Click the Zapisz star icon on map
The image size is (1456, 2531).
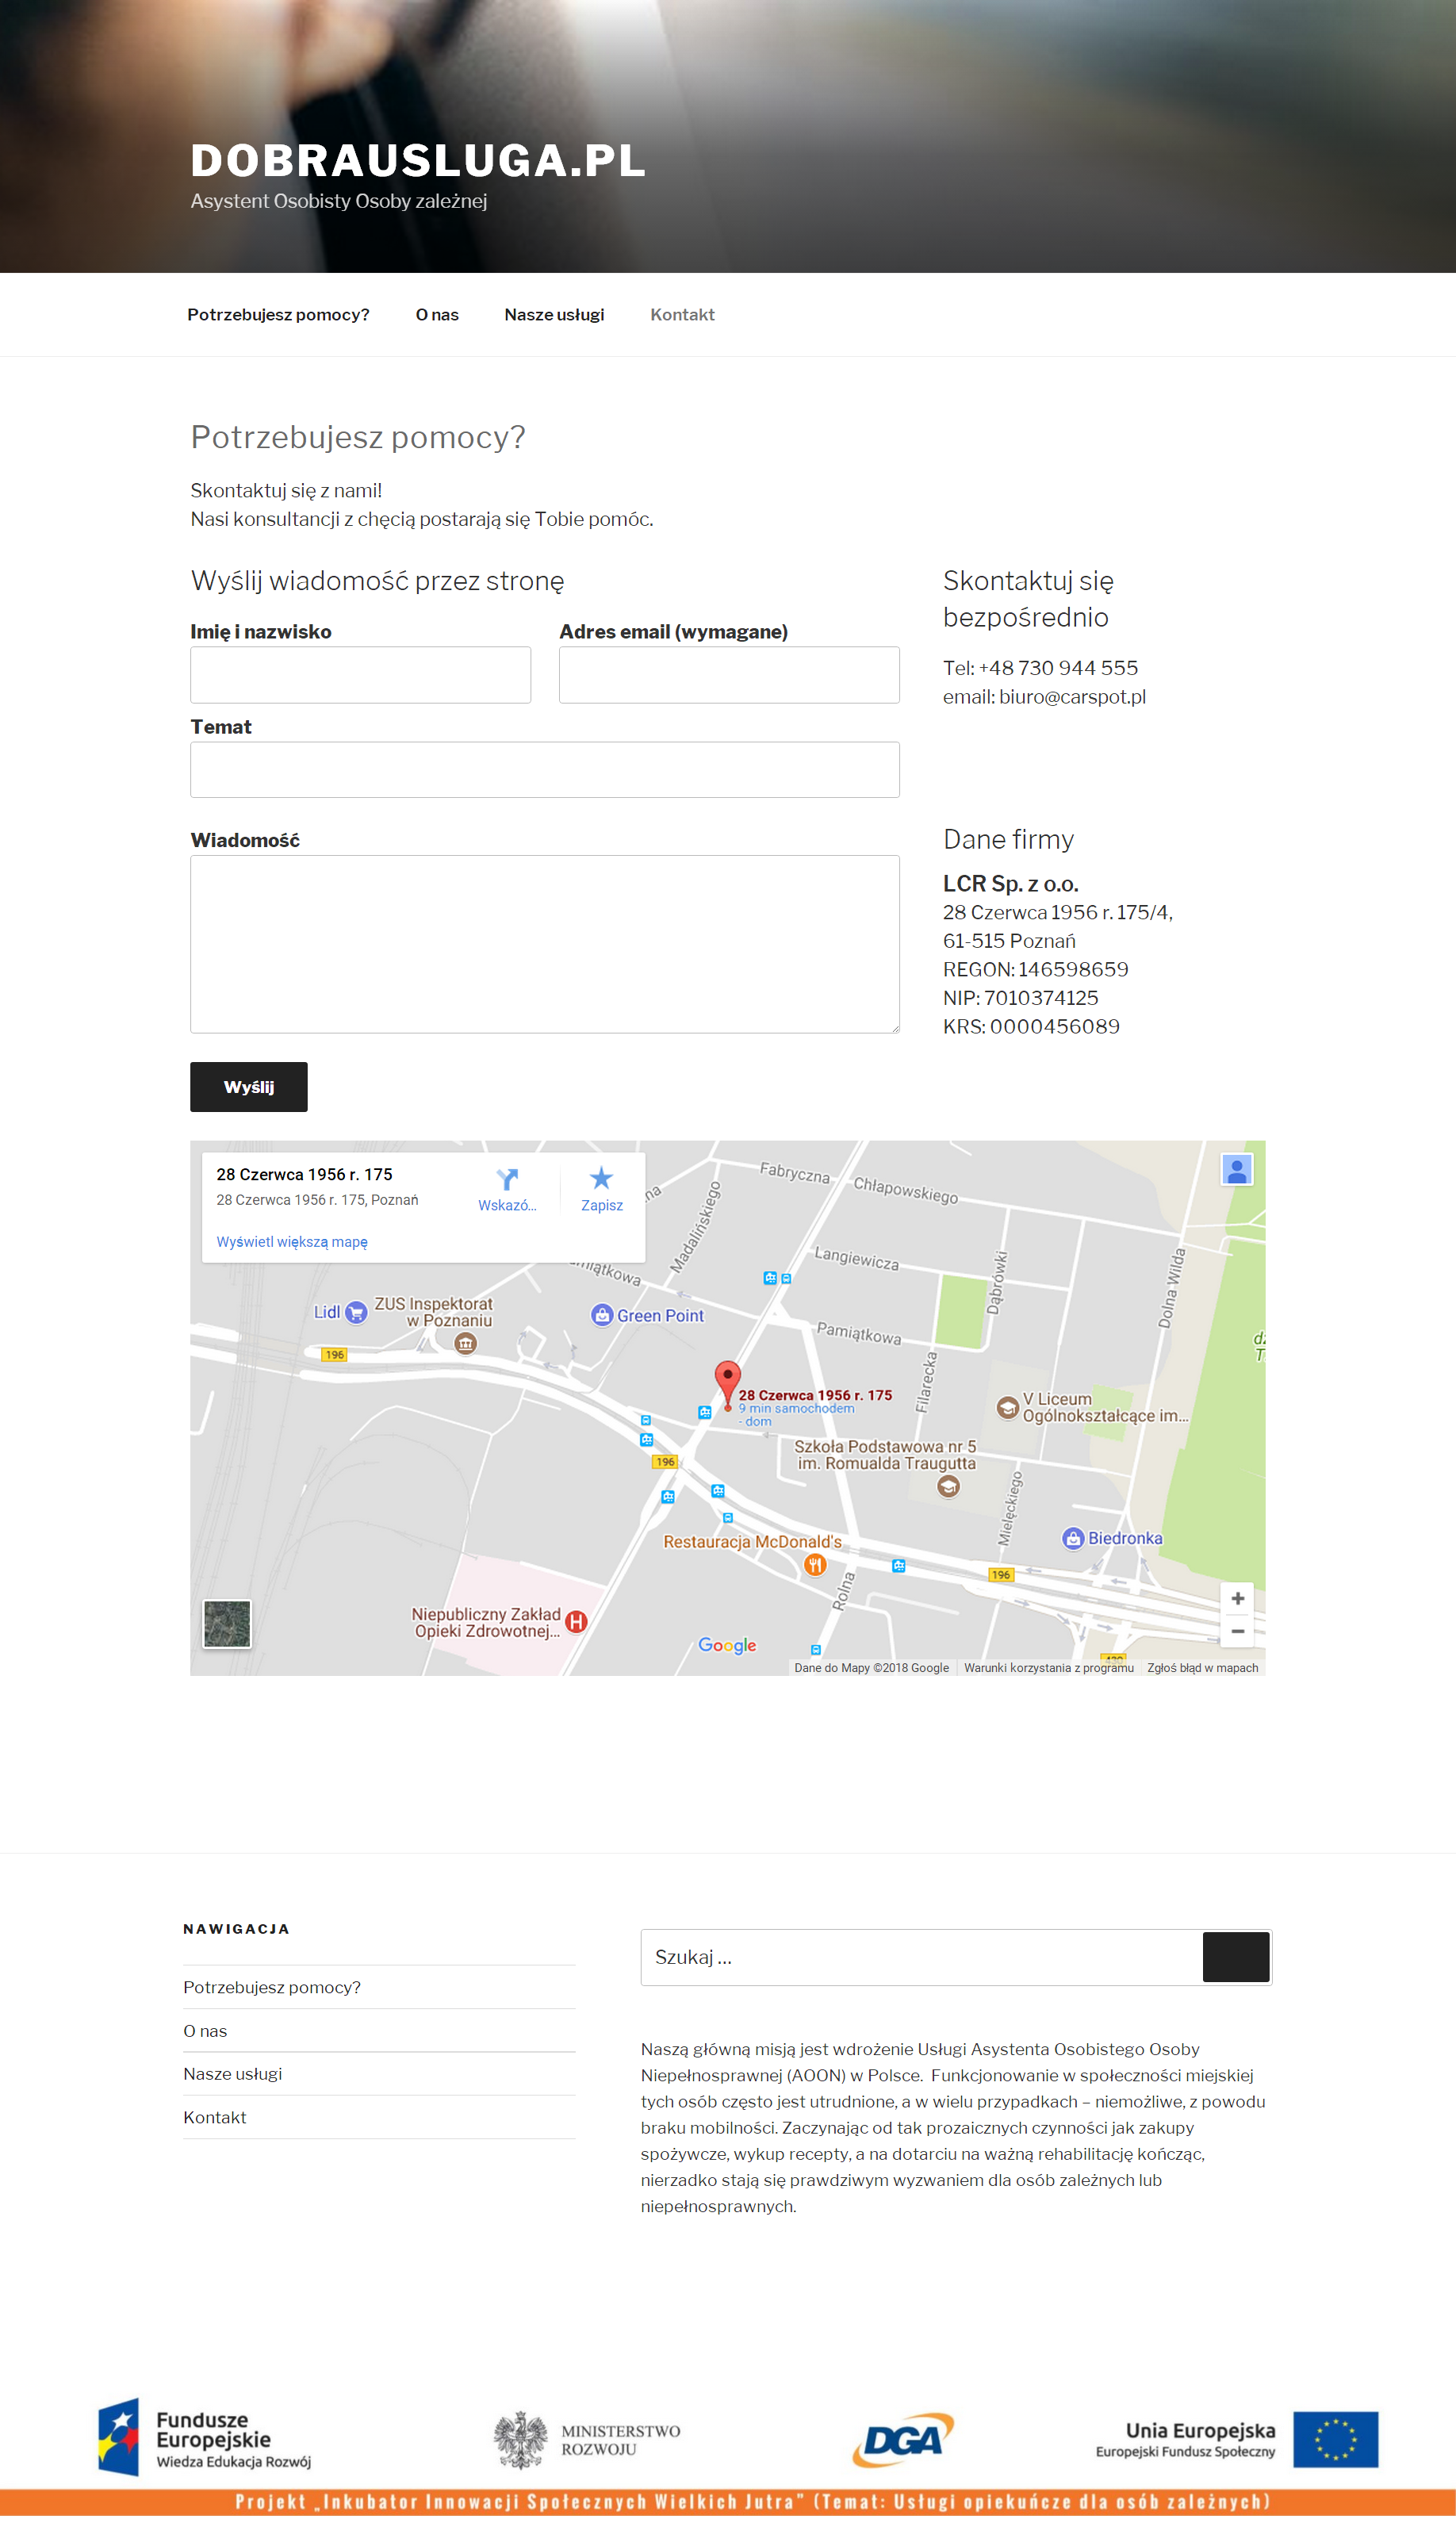pyautogui.click(x=601, y=1178)
